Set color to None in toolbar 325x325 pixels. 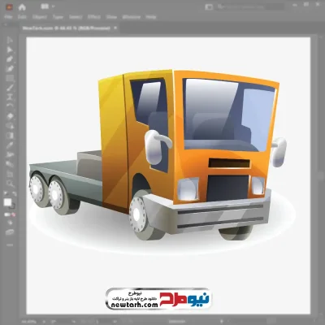[14, 214]
